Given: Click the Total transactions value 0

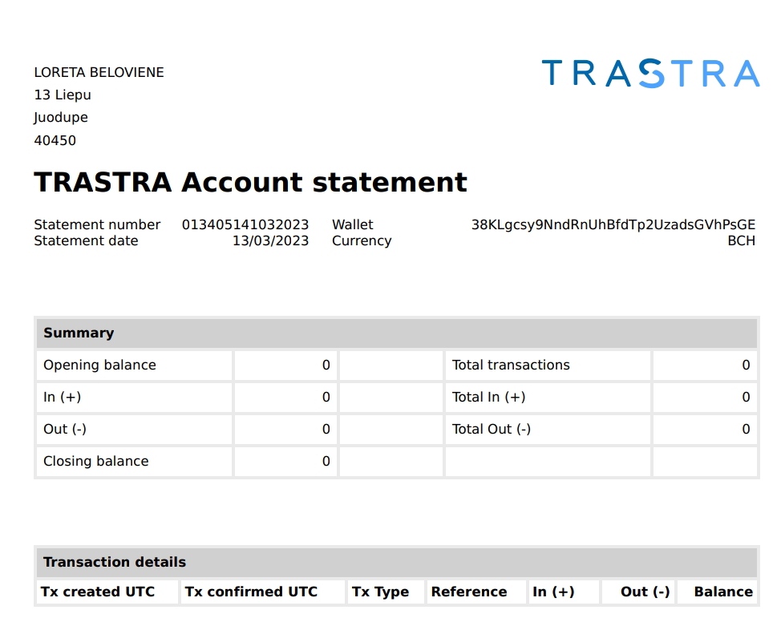Looking at the screenshot, I should [x=746, y=365].
